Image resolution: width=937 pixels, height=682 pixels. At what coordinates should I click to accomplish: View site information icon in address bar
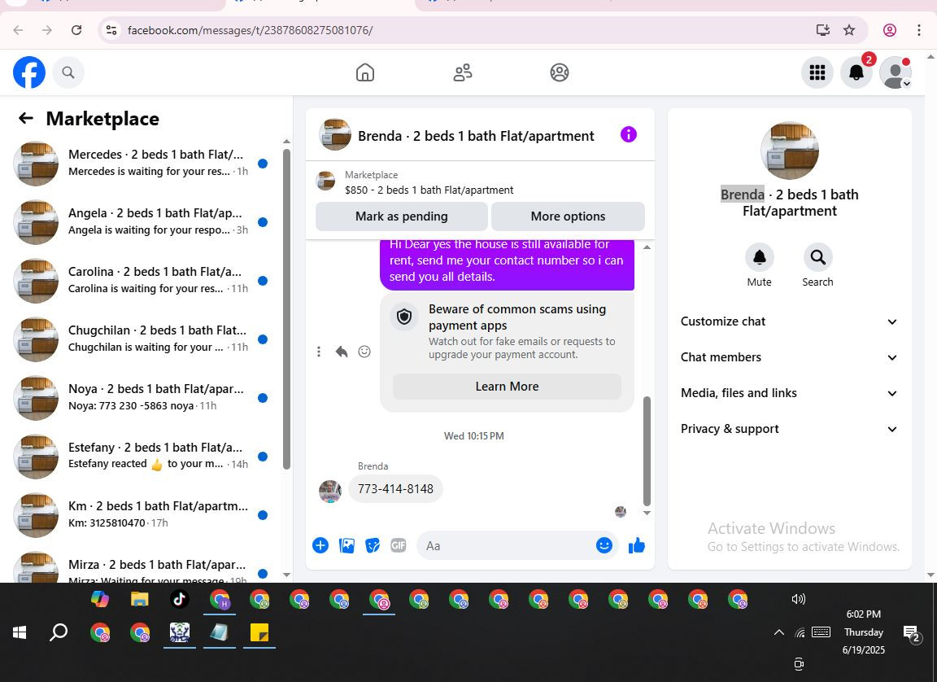pos(111,30)
